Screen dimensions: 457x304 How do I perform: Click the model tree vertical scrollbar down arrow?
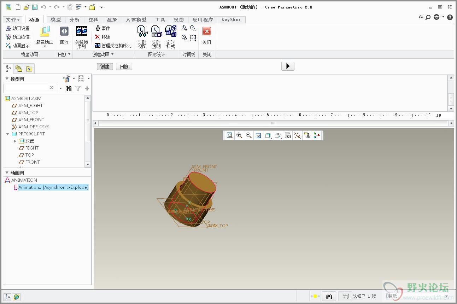[88, 164]
